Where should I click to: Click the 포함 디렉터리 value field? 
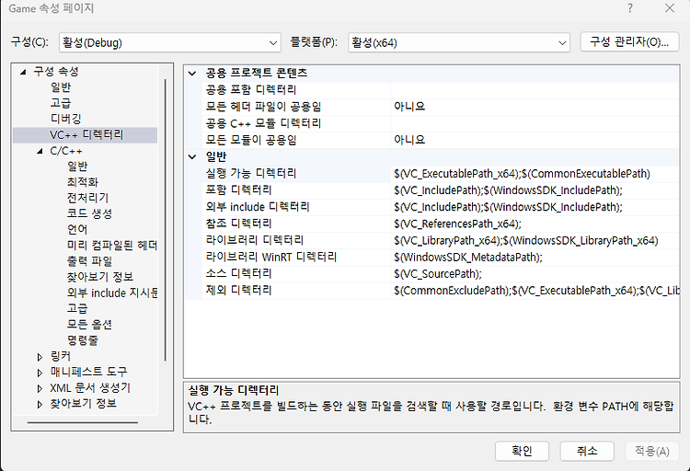click(x=535, y=190)
